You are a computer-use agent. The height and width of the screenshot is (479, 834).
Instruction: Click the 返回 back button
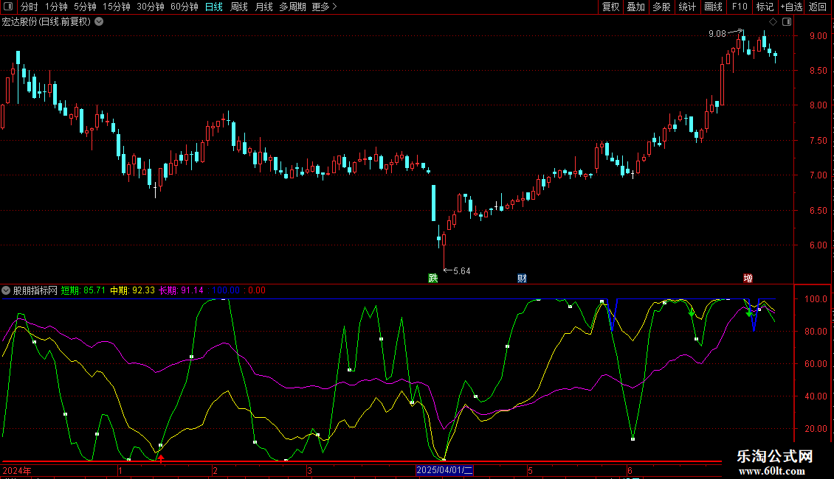click(818, 7)
